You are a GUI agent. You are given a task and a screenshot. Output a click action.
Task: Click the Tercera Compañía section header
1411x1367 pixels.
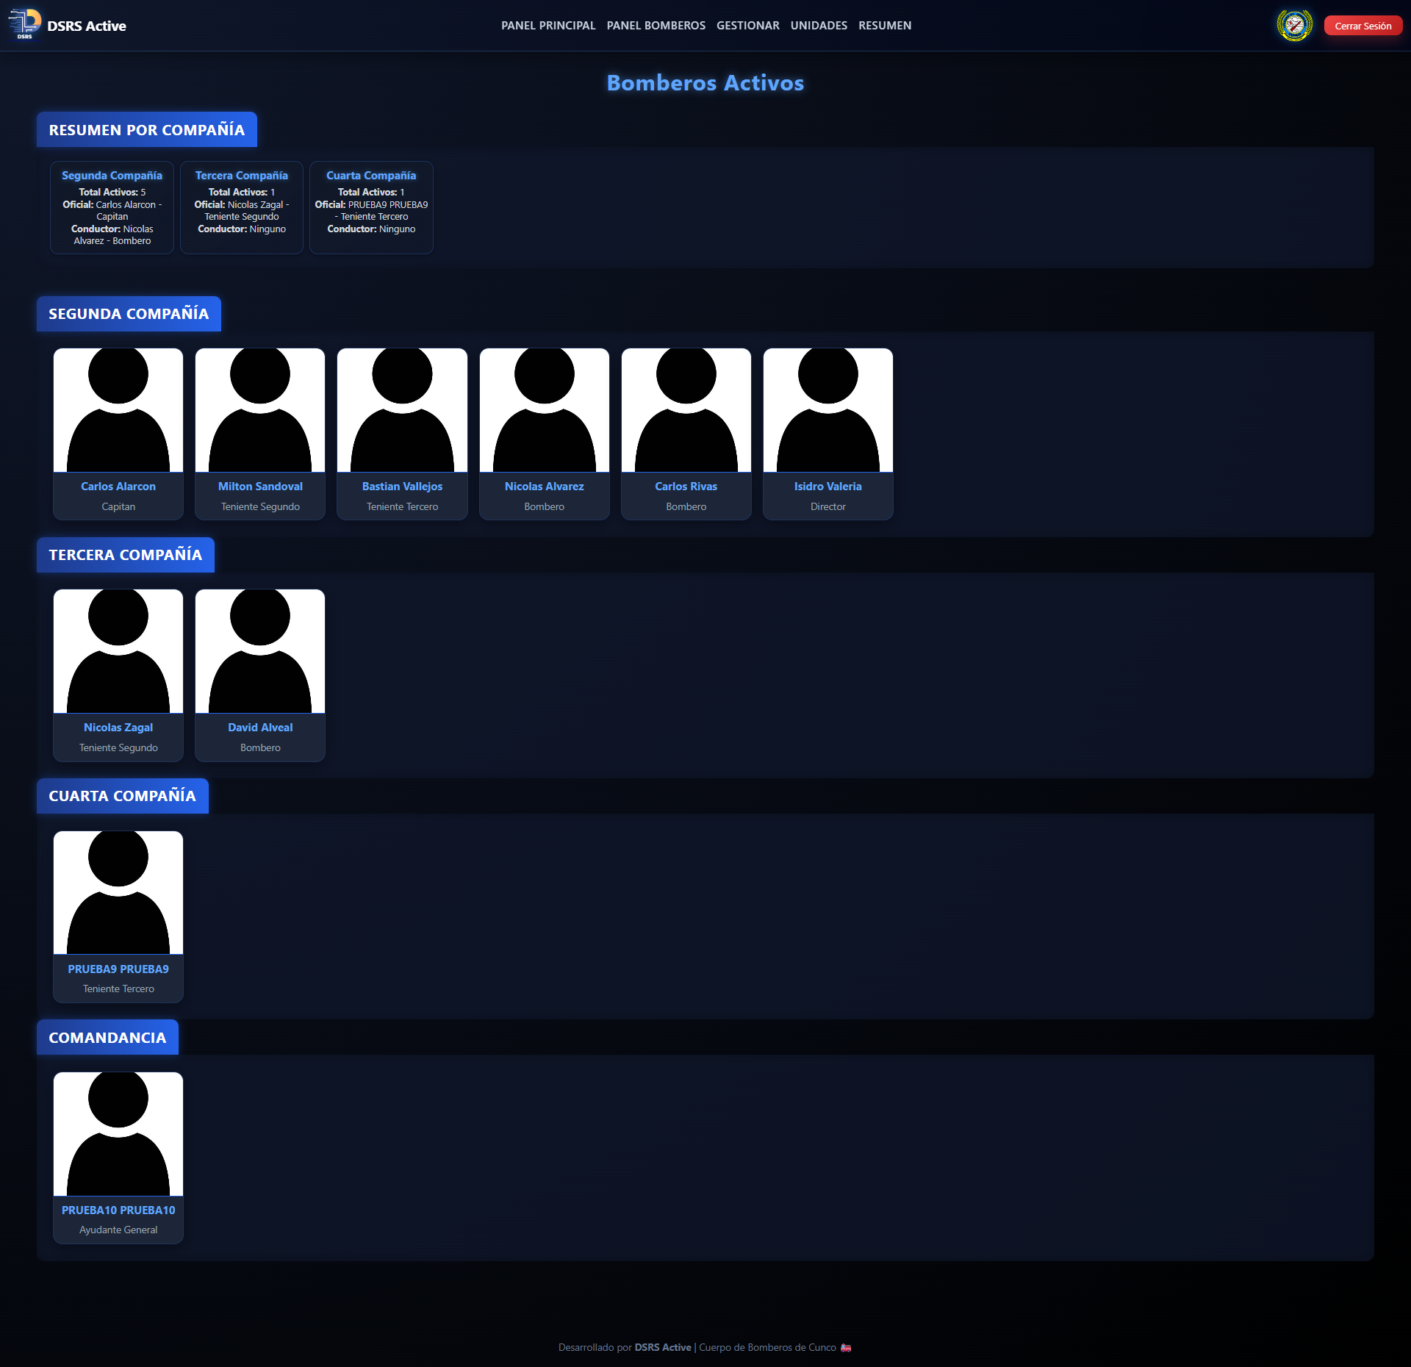126,555
